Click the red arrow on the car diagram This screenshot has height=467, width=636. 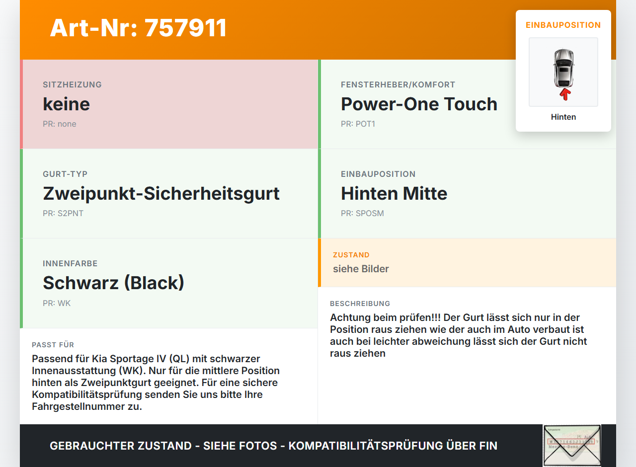pos(564,94)
